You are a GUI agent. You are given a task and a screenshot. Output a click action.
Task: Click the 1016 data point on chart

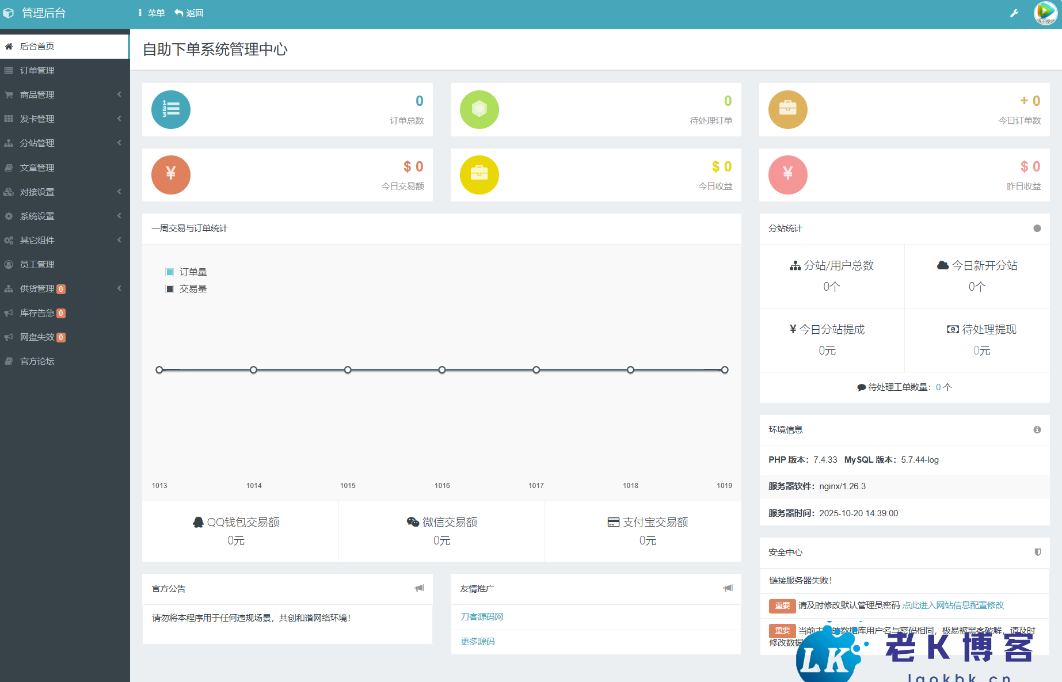(442, 370)
